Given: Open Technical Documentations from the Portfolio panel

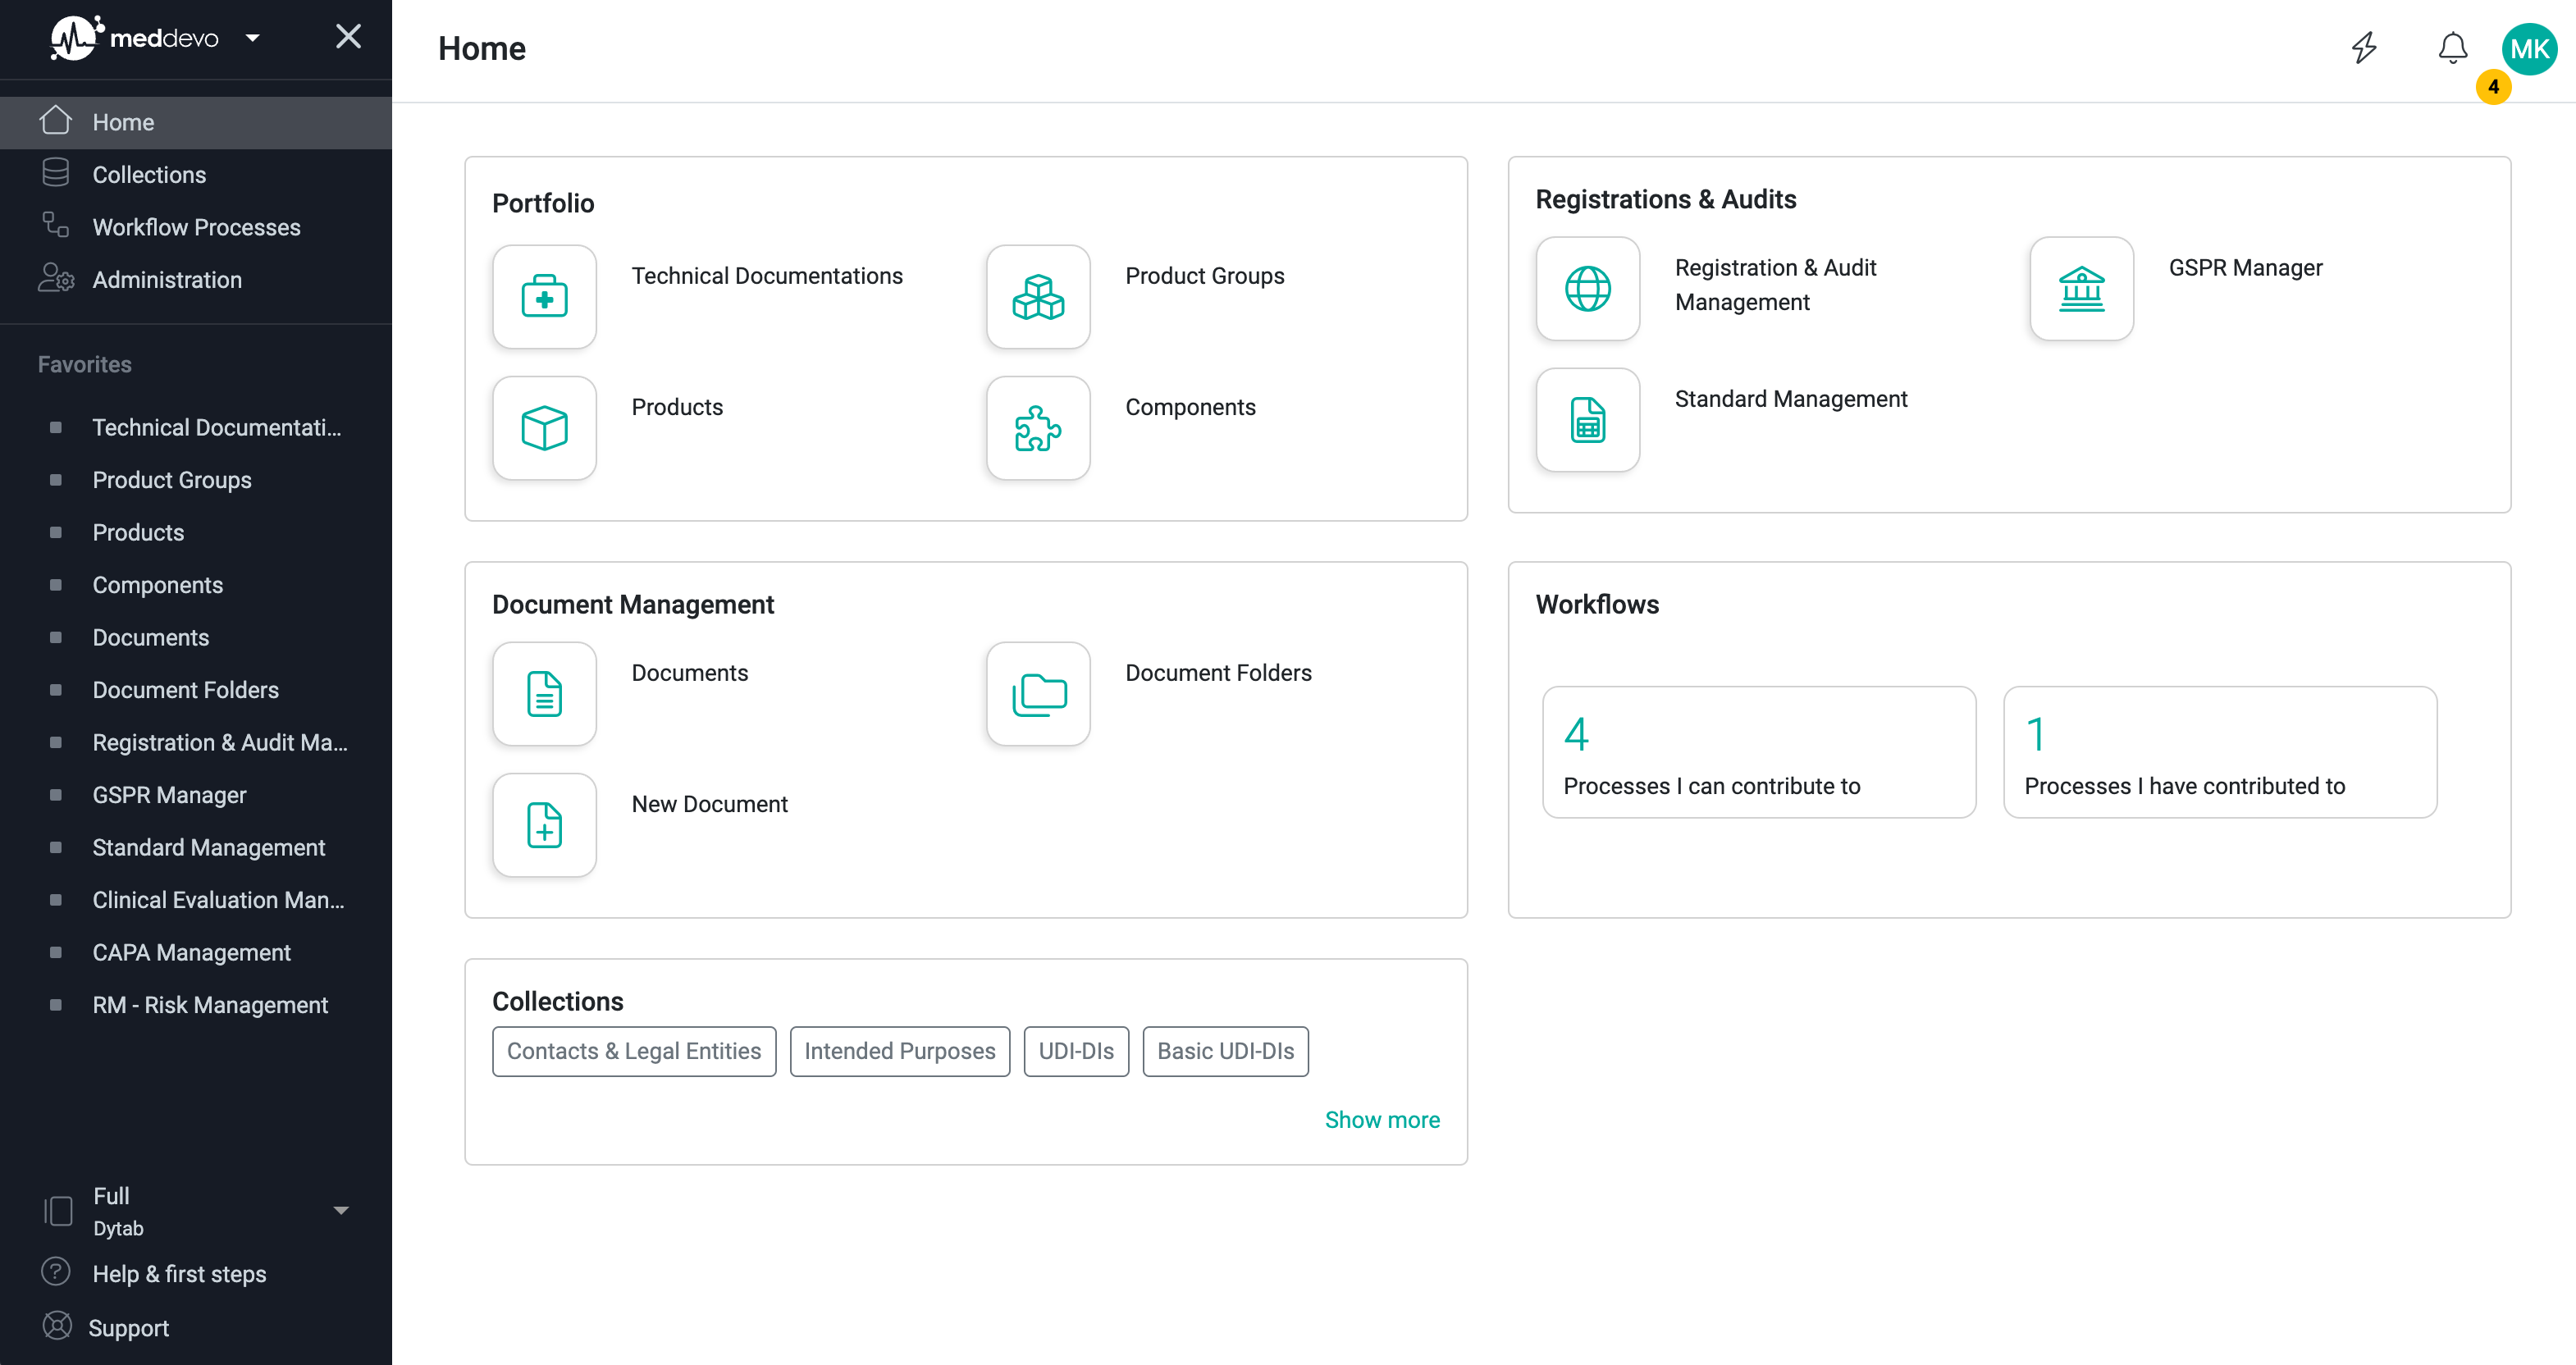Looking at the screenshot, I should 544,296.
